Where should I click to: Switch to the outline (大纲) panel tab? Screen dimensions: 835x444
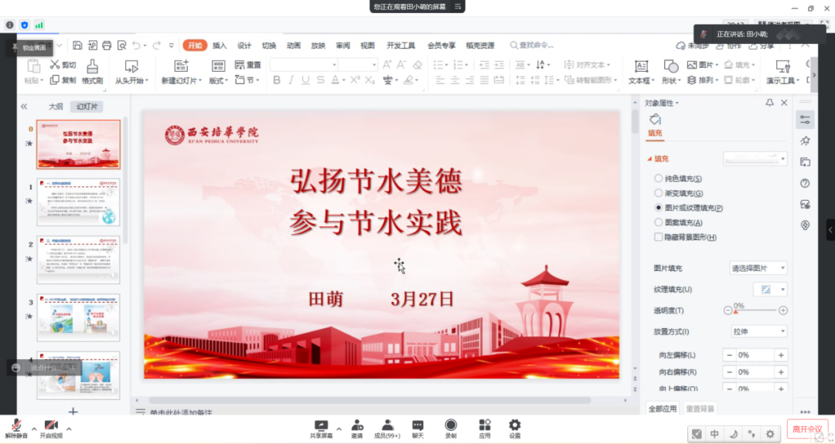point(56,107)
